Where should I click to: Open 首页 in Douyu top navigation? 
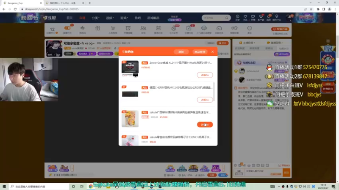click(69, 18)
